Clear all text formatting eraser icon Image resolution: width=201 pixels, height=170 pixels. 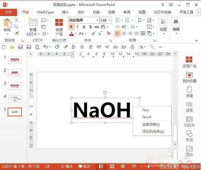pos(109,33)
